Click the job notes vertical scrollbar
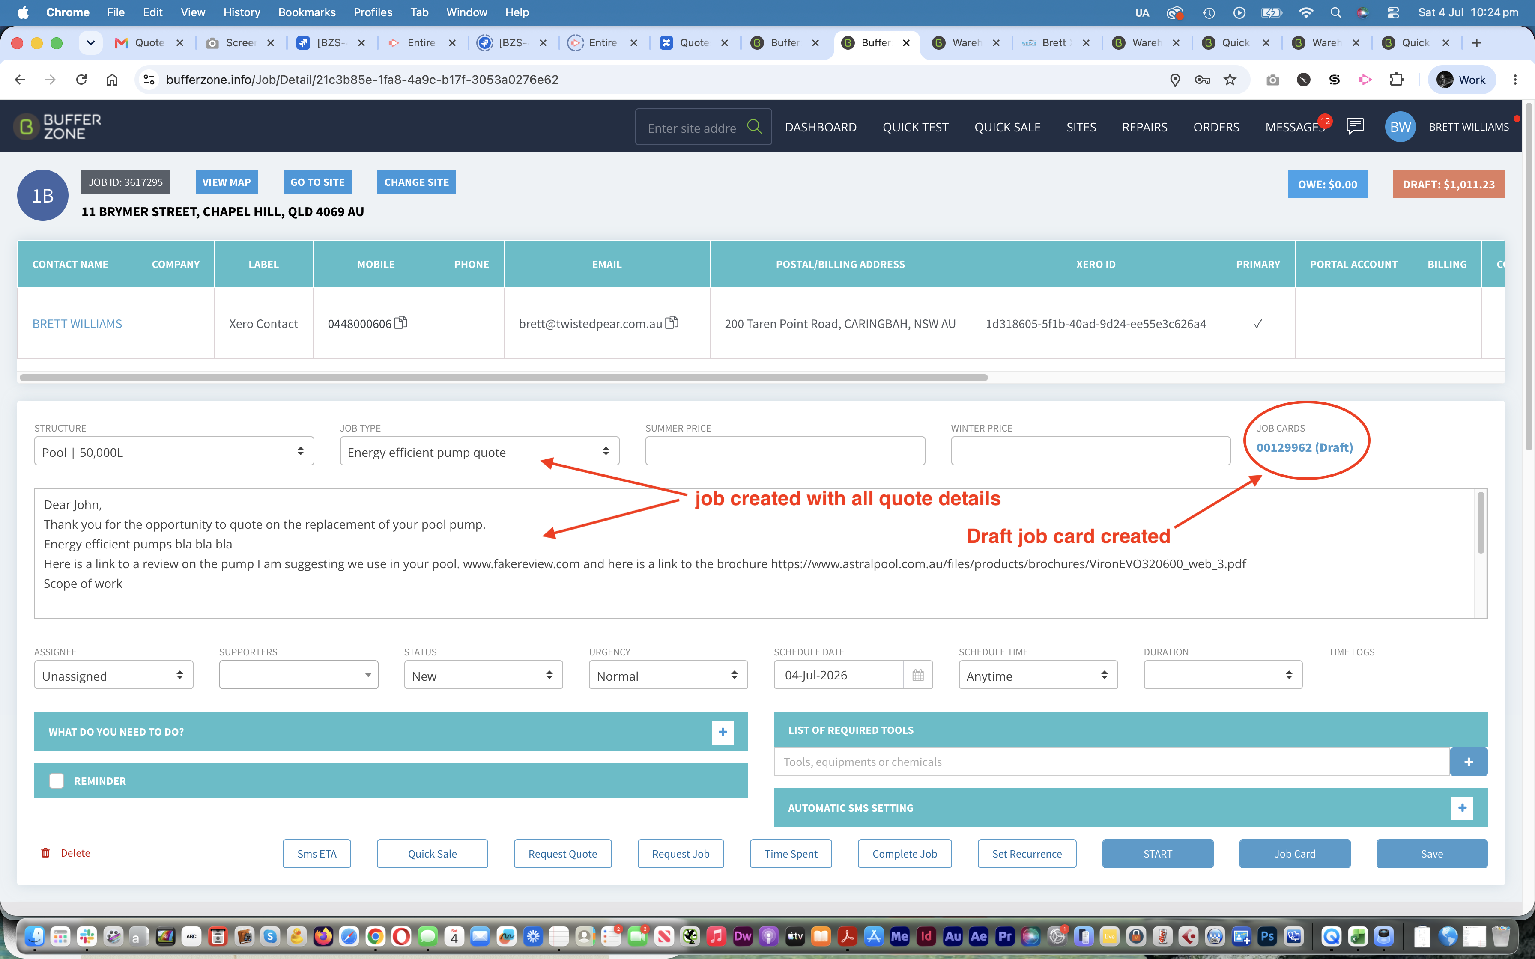Viewport: 1535px width, 959px height. [1481, 523]
